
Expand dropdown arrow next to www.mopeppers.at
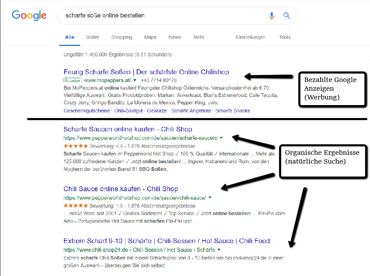click(135, 80)
